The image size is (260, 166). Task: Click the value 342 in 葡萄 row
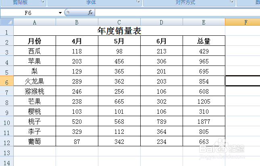pyautogui.click(x=119, y=141)
